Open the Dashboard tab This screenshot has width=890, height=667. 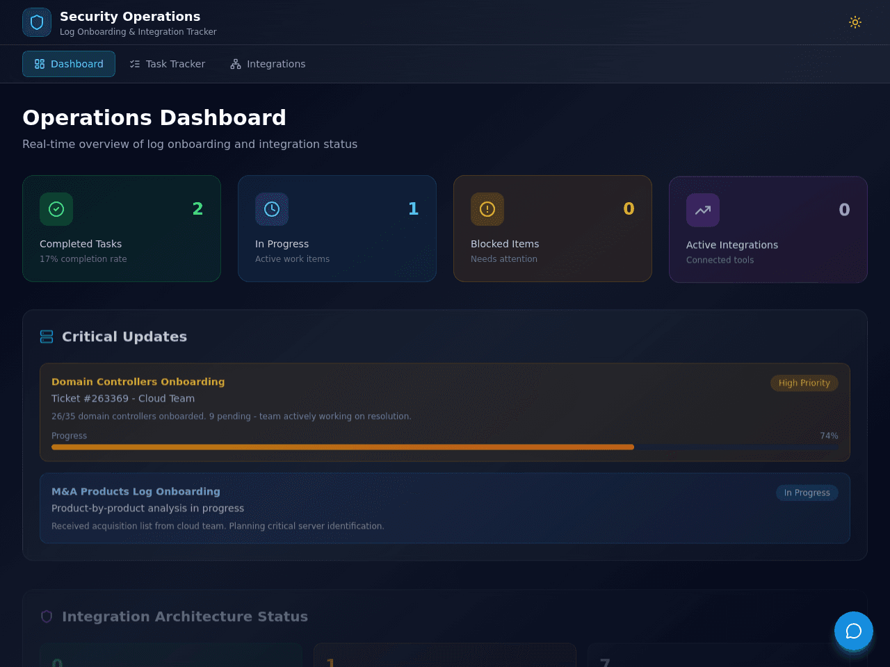click(x=69, y=64)
